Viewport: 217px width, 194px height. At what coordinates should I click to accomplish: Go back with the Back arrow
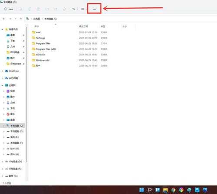4,19
